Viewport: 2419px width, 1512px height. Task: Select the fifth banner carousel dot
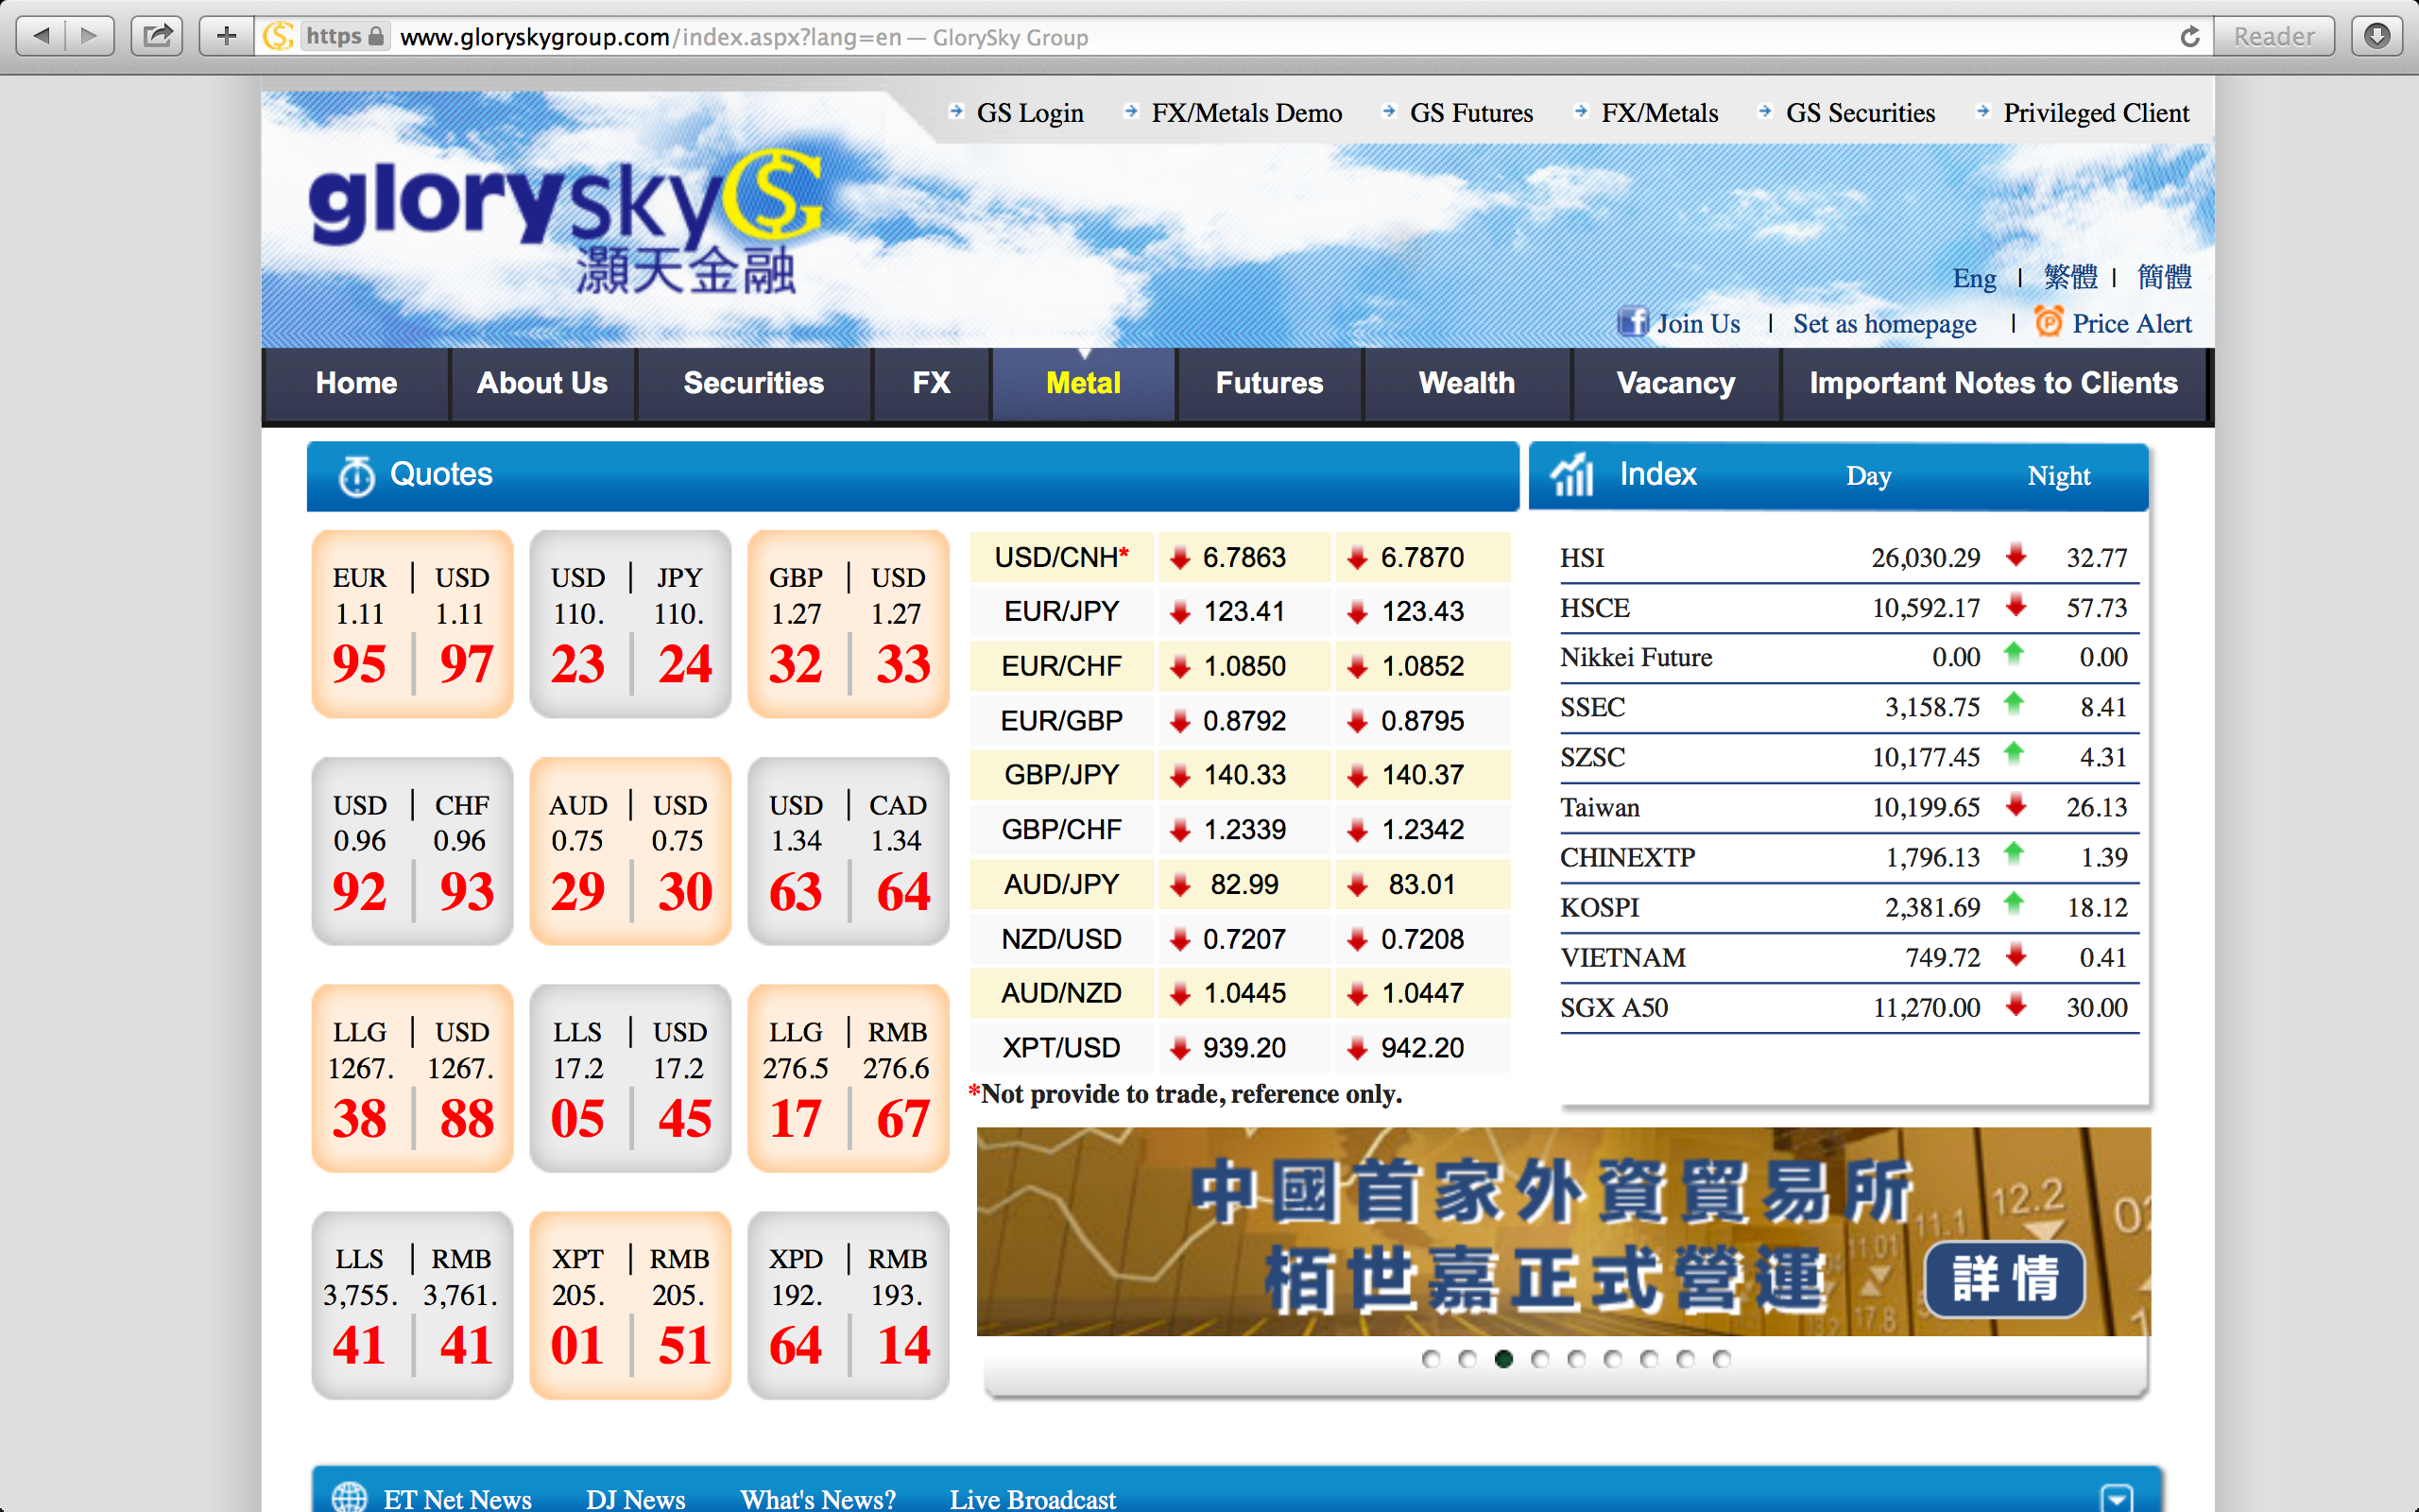point(1576,1359)
